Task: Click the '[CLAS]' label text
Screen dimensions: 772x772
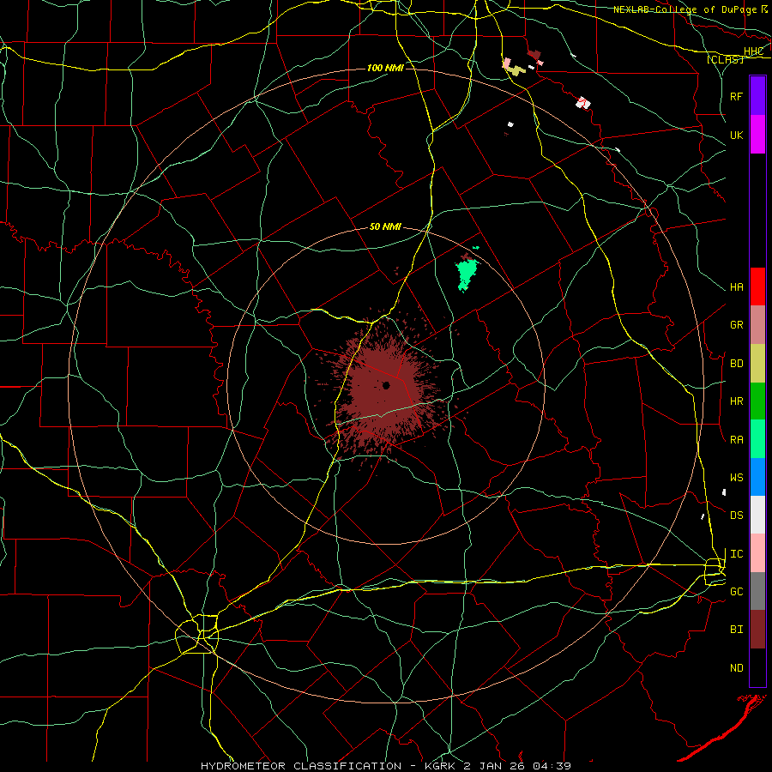Action: coord(725,59)
